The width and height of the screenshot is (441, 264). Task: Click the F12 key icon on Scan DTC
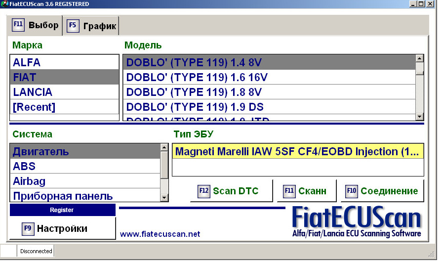pos(204,191)
